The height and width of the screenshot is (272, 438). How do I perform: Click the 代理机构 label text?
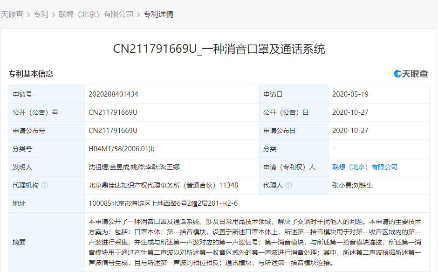click(x=26, y=185)
